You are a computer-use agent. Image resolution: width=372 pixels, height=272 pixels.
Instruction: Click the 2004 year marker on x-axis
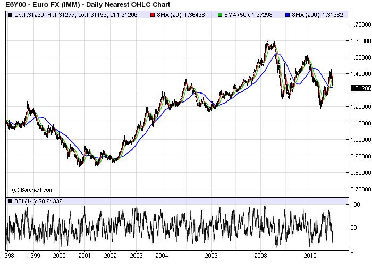click(x=162, y=256)
